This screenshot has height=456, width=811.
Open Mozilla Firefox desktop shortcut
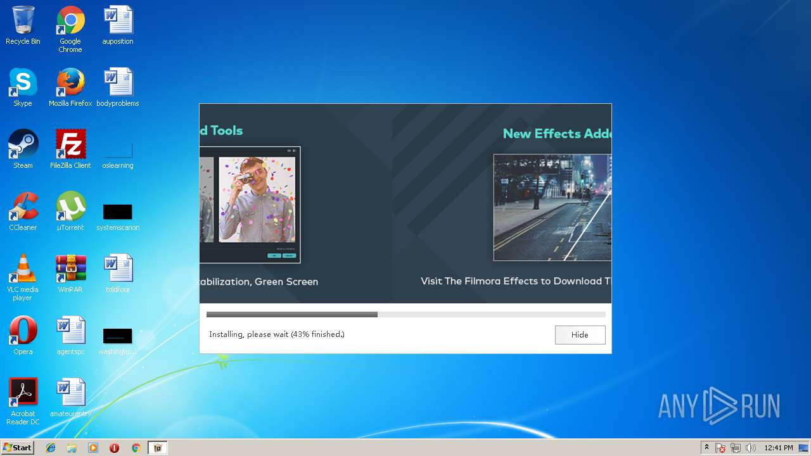pos(70,87)
